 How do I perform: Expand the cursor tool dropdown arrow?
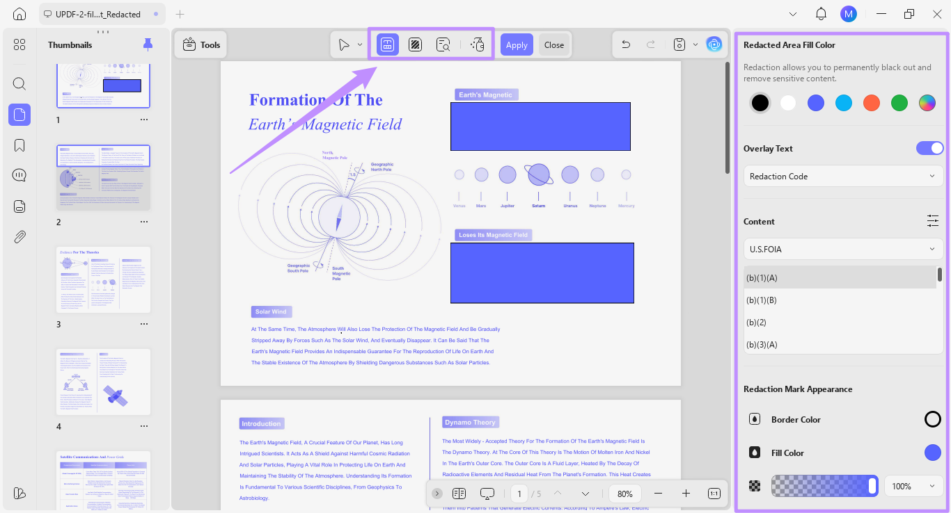coord(360,44)
